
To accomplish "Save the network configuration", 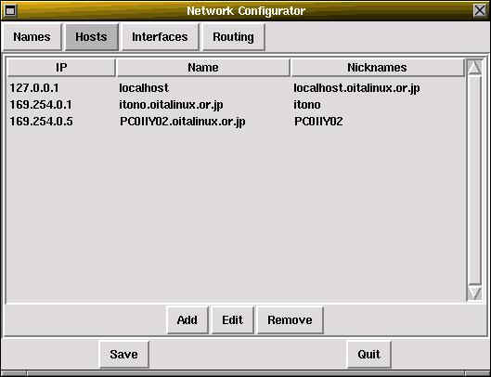I will coord(124,355).
